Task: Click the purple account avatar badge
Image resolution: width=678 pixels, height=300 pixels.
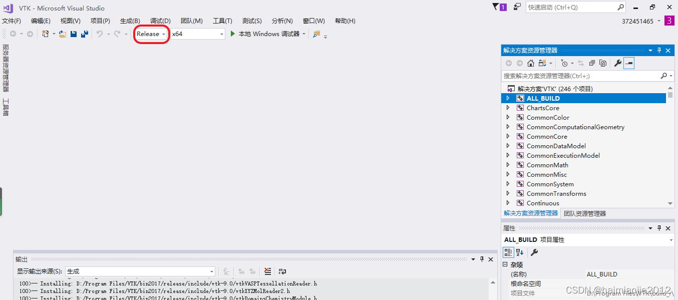Action: click(669, 21)
